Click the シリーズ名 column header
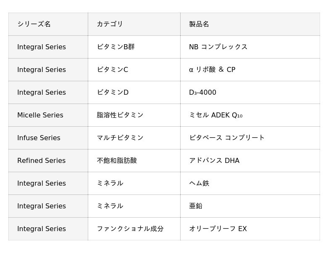Viewport: 336px width, 253px height. click(x=48, y=24)
